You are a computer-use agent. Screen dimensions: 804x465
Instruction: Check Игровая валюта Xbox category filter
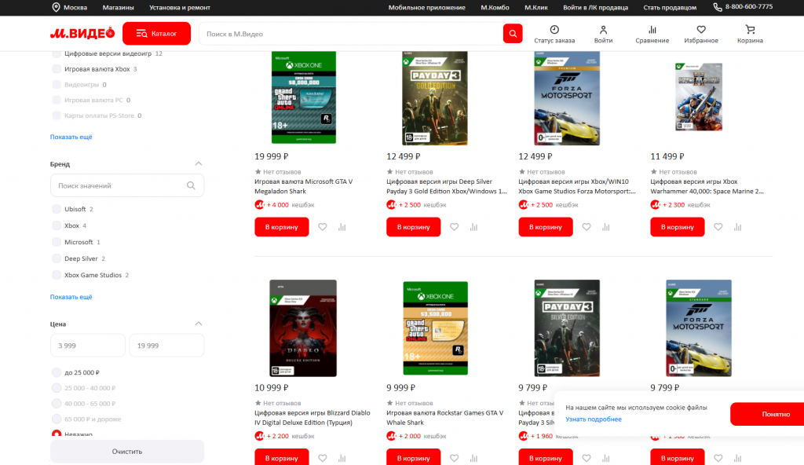pos(57,69)
